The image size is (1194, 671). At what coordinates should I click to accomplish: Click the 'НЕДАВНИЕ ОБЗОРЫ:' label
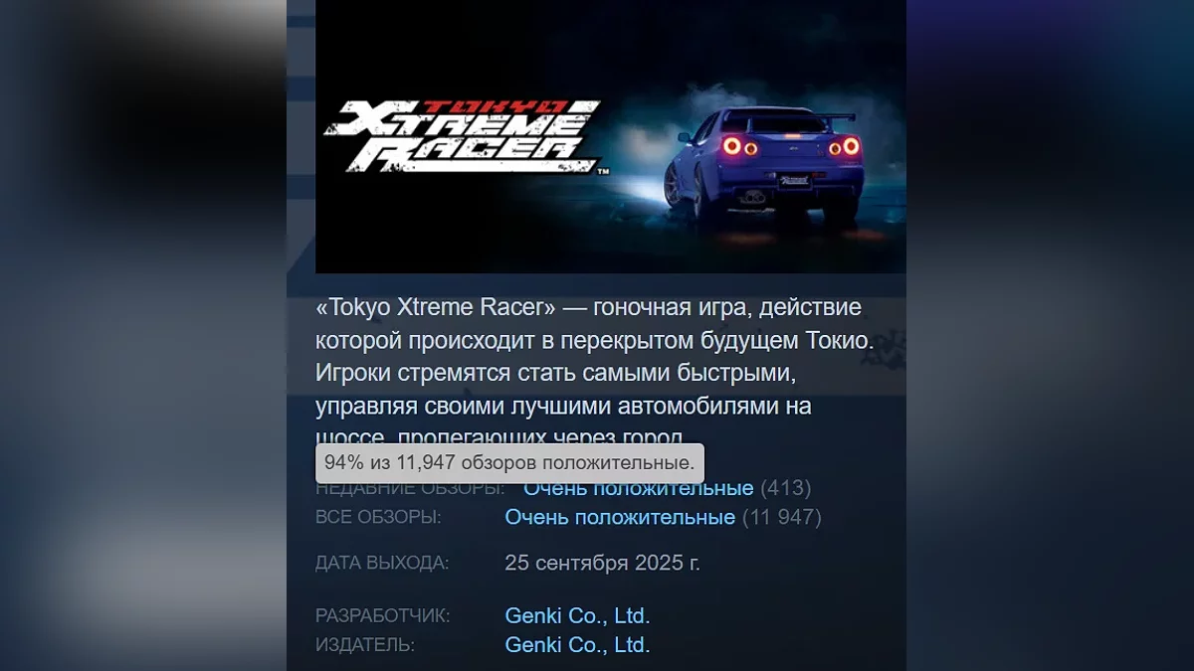410,489
